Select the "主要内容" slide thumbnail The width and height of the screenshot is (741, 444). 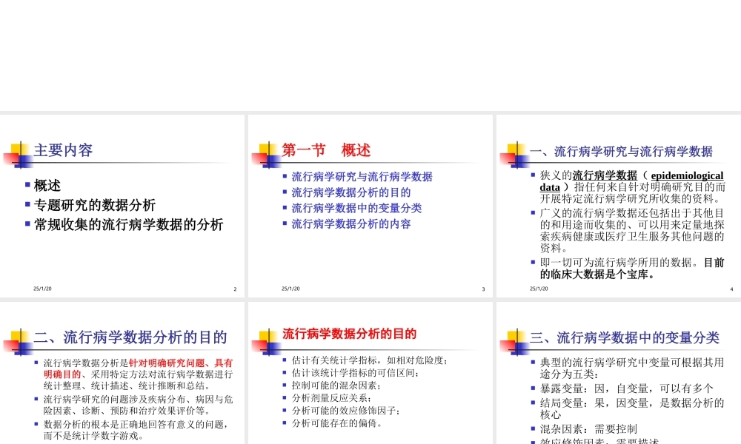click(122, 205)
